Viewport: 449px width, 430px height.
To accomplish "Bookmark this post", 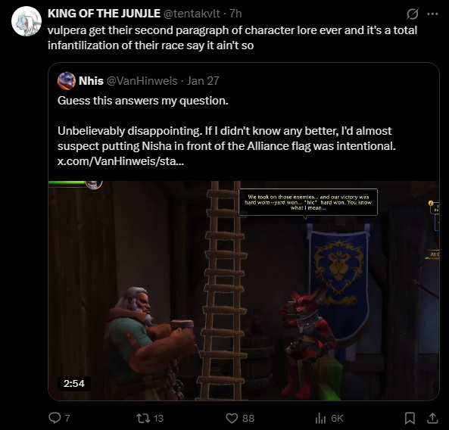I will coord(410,418).
